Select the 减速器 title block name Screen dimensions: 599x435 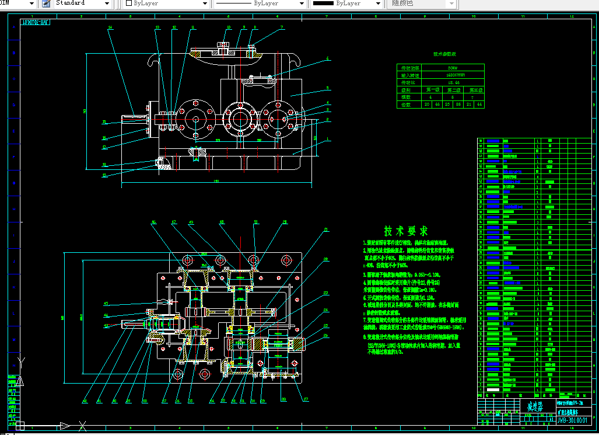(535, 406)
